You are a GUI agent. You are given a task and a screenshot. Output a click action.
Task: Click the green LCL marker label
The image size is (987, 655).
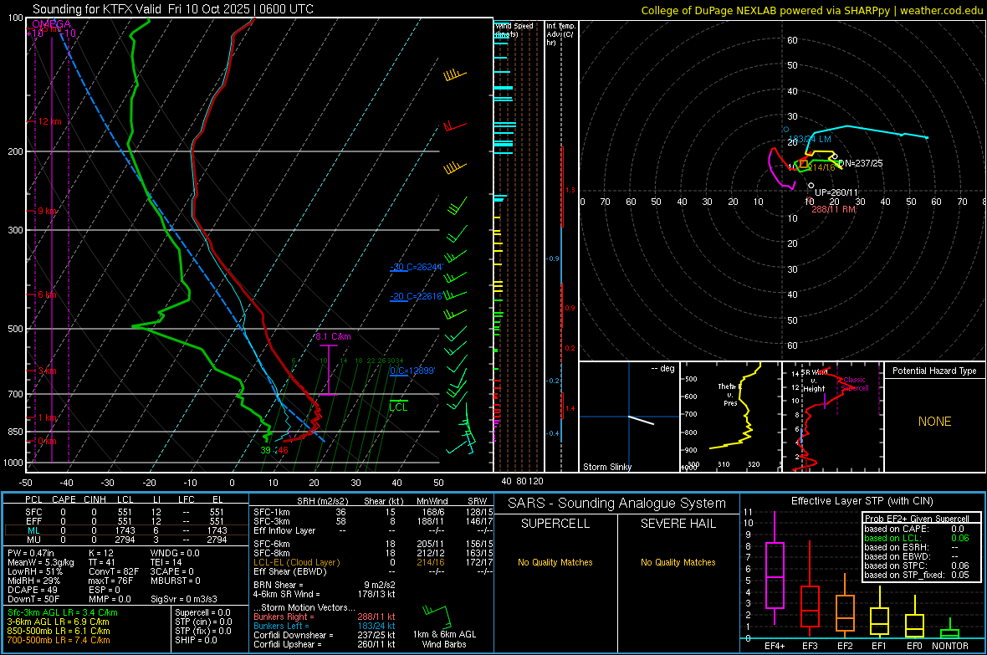click(398, 407)
